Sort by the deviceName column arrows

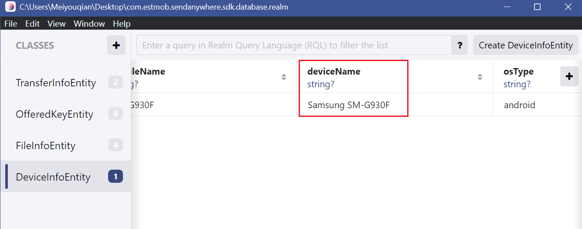480,77
